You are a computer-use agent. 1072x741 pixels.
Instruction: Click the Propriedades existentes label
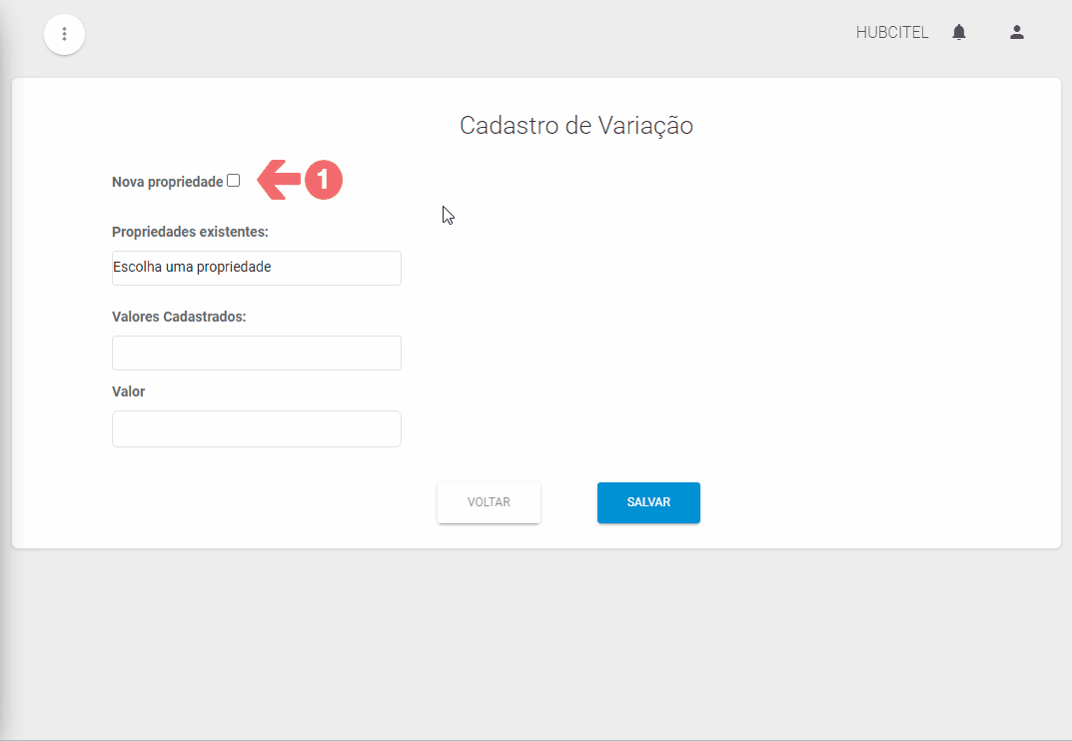[190, 232]
